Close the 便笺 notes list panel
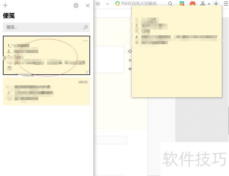 [x=87, y=5]
